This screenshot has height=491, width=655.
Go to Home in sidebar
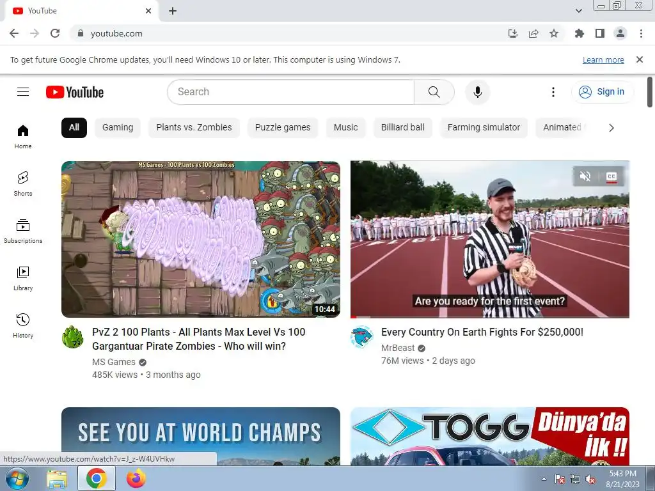click(x=23, y=137)
